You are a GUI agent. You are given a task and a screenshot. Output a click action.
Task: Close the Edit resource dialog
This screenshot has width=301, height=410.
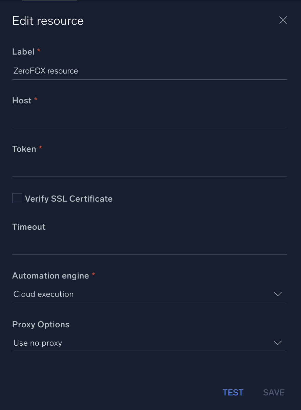[x=283, y=20]
